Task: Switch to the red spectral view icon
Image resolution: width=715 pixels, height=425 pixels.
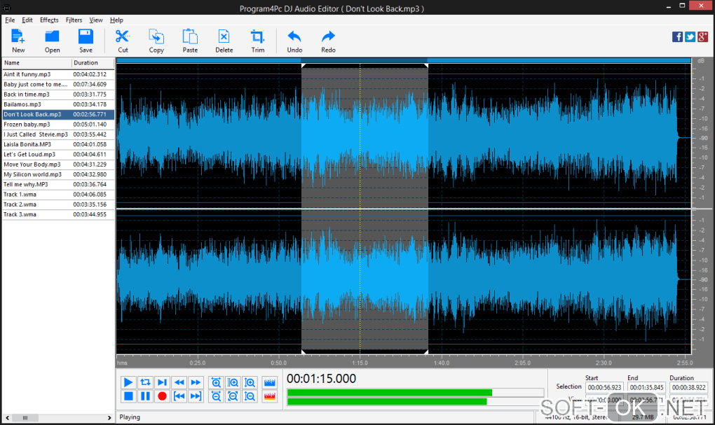Action: (270, 396)
